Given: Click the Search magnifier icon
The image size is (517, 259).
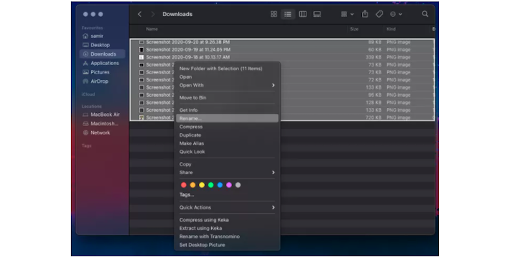Looking at the screenshot, I should tap(425, 14).
